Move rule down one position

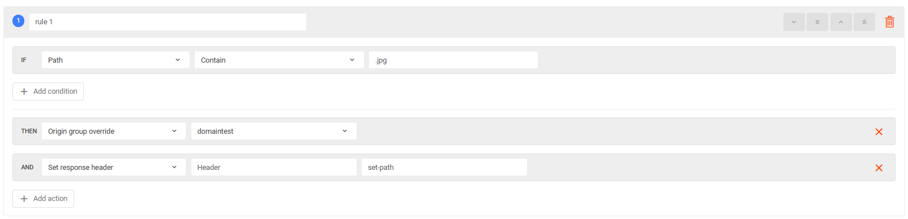tap(794, 22)
